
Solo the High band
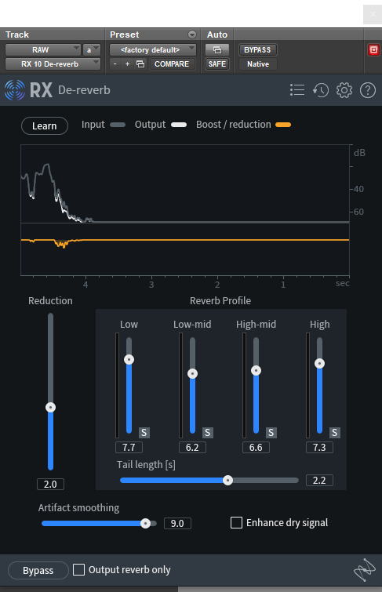(334, 433)
